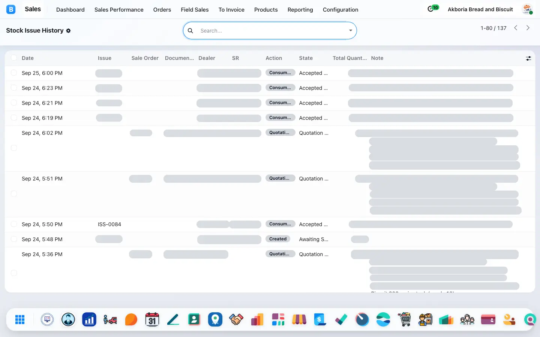The height and width of the screenshot is (337, 540).
Task: Go to next page of records
Action: [x=528, y=28]
